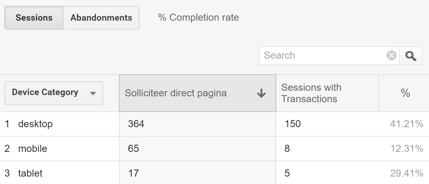Image resolution: width=429 pixels, height=184 pixels.
Task: Select the mobile row
Action: pyautogui.click(x=32, y=149)
